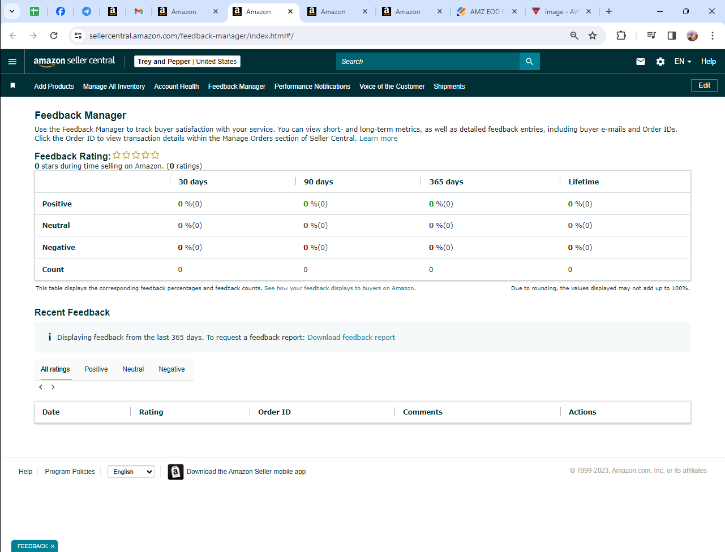Open Shipments from the navigation bar
Viewport: 725px width, 552px height.
449,87
